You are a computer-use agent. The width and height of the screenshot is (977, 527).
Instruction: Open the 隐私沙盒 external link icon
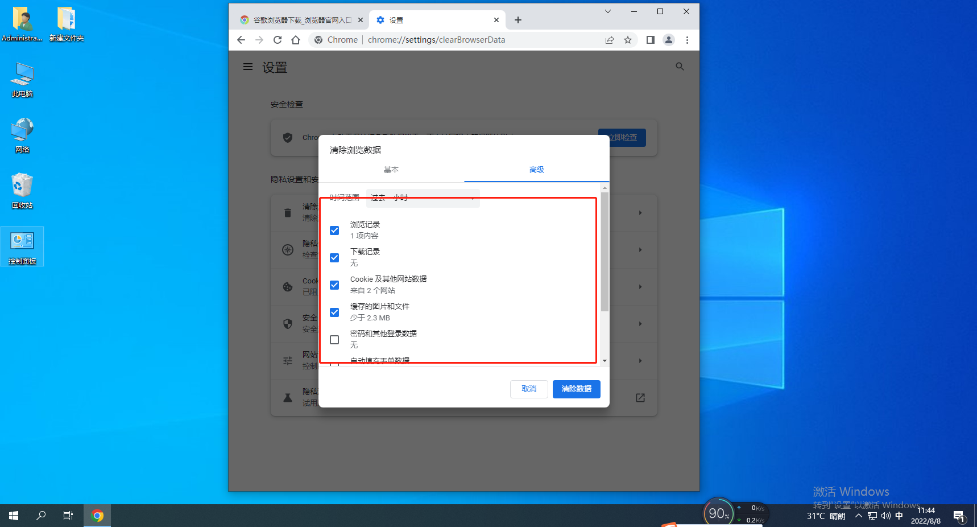click(640, 398)
